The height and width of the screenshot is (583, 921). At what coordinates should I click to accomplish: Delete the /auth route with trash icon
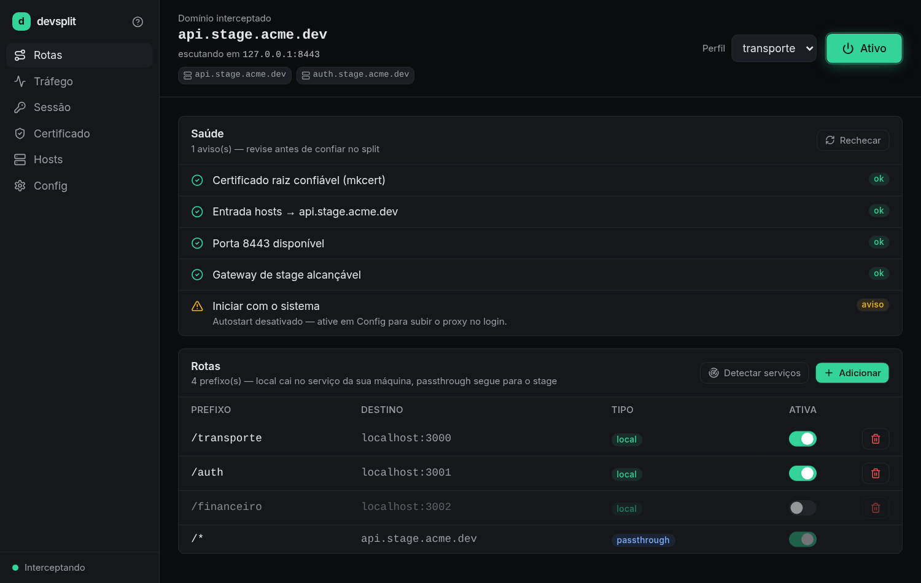(x=876, y=473)
